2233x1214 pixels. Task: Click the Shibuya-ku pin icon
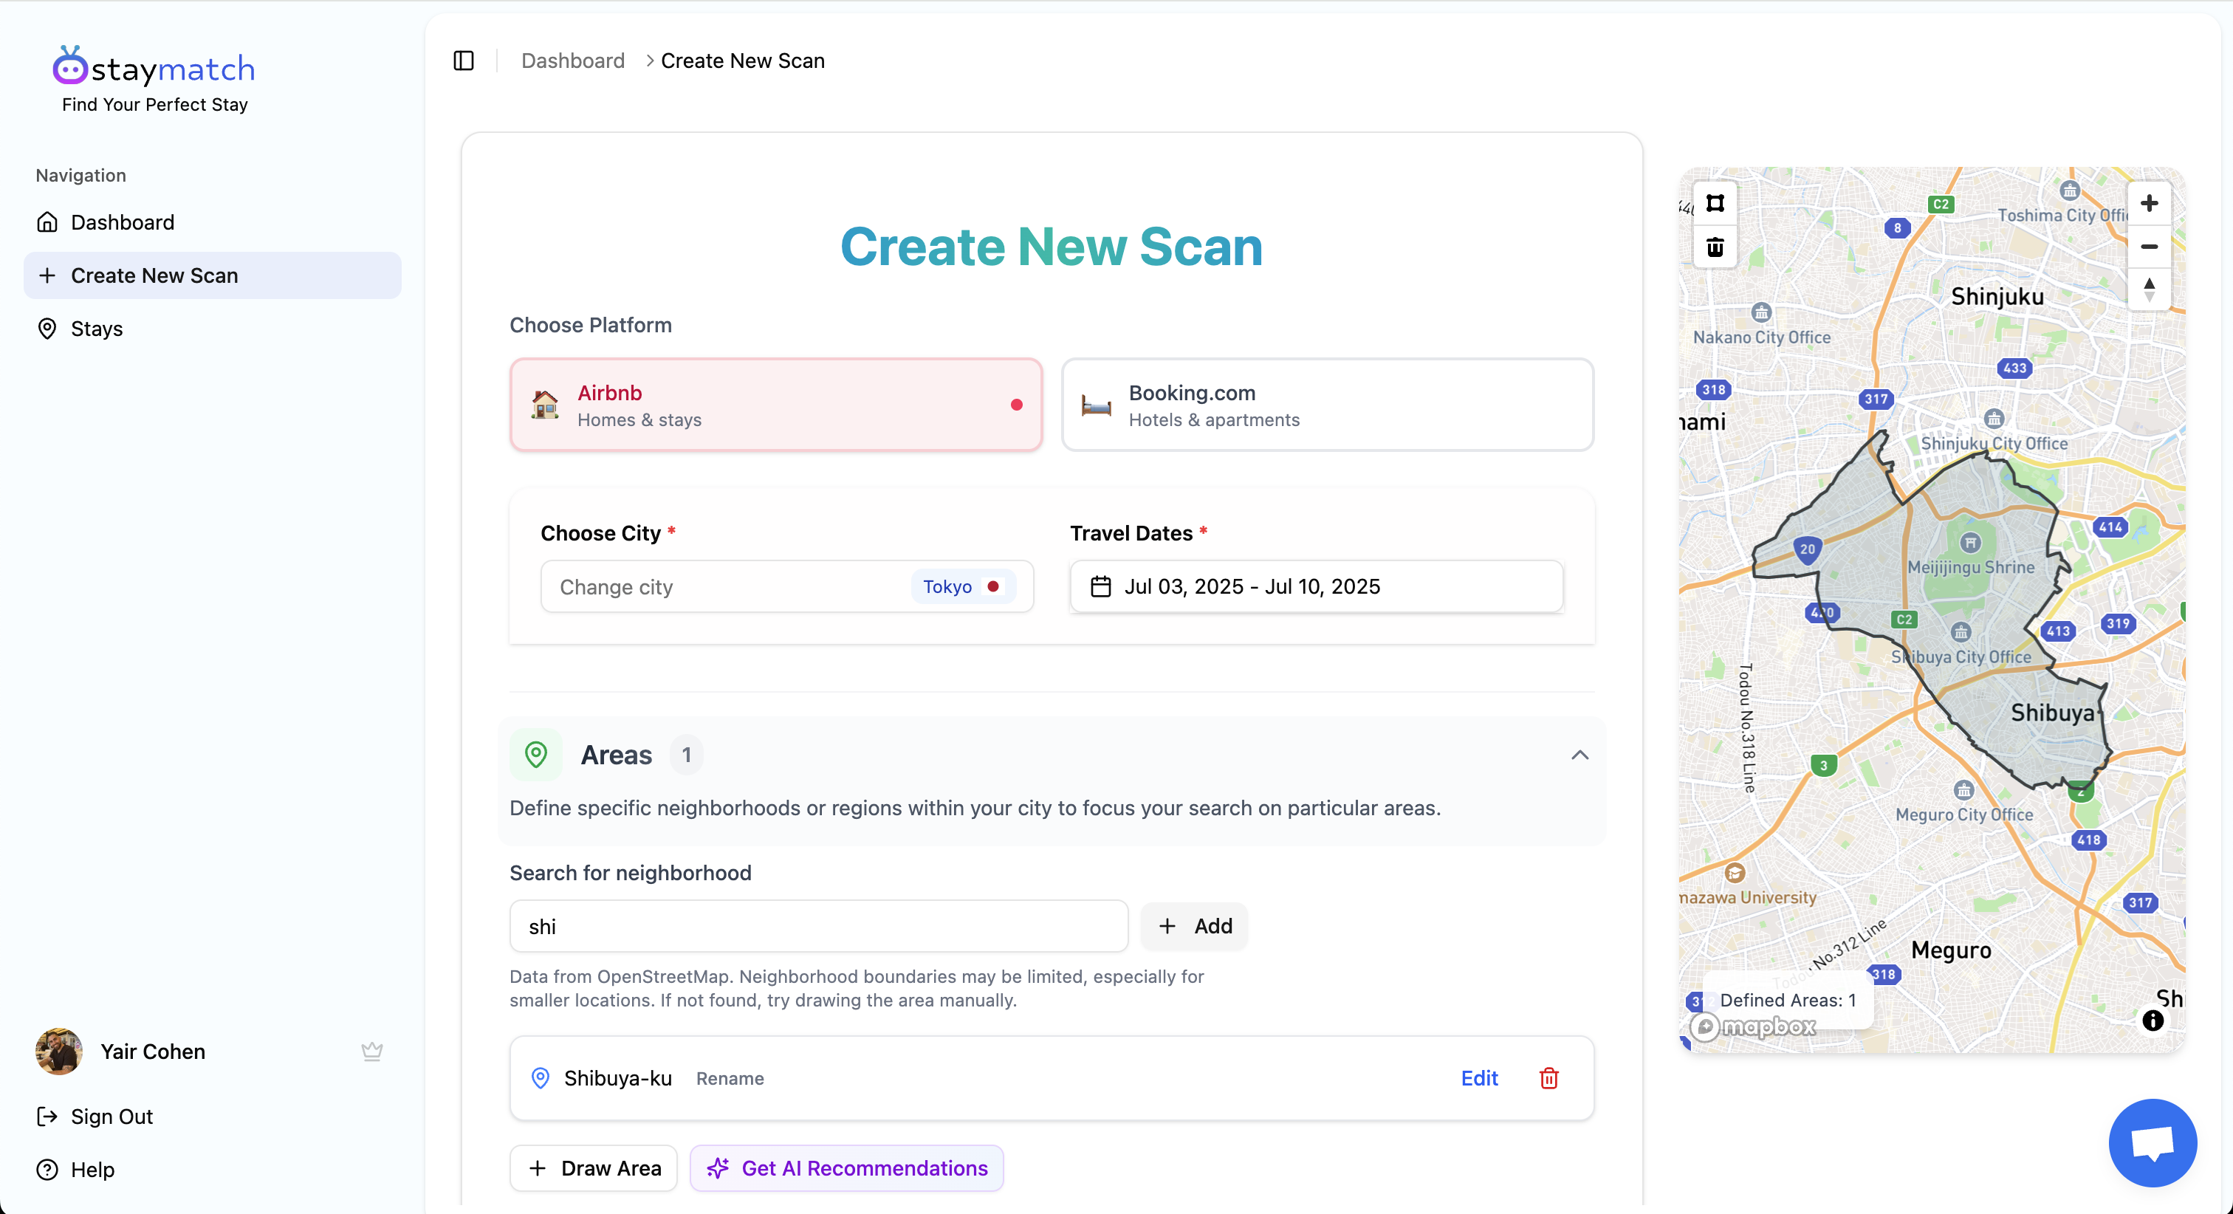pyautogui.click(x=540, y=1078)
